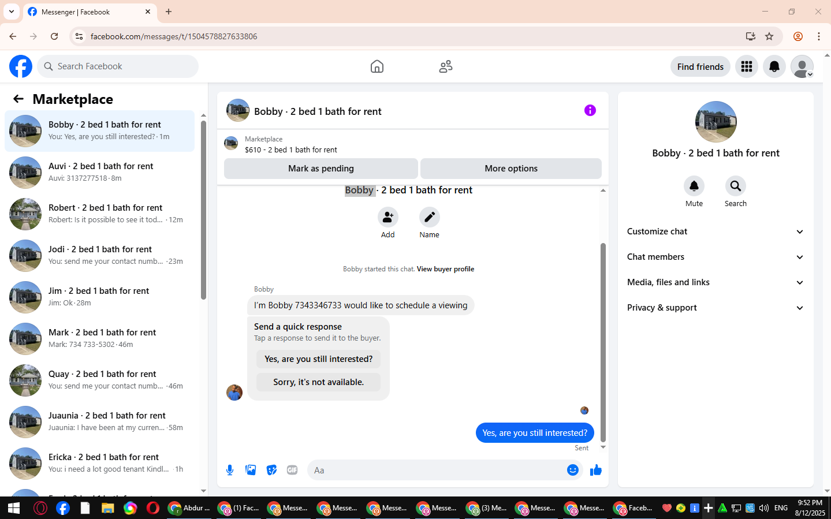Open Mark conversation in list

[99, 339]
